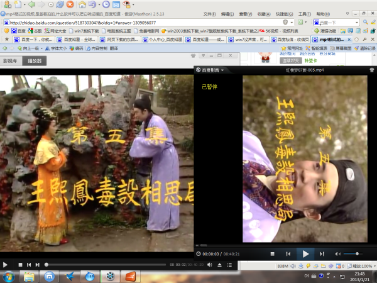Open the 百度影音 dropdown menu

(x=211, y=70)
